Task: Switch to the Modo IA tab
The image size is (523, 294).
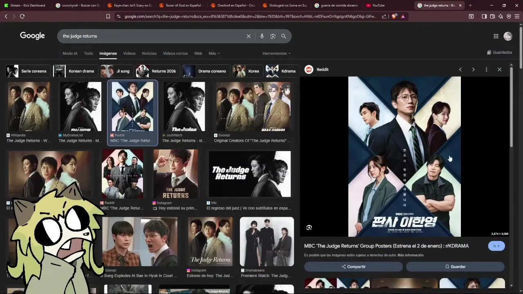Action: (70, 53)
